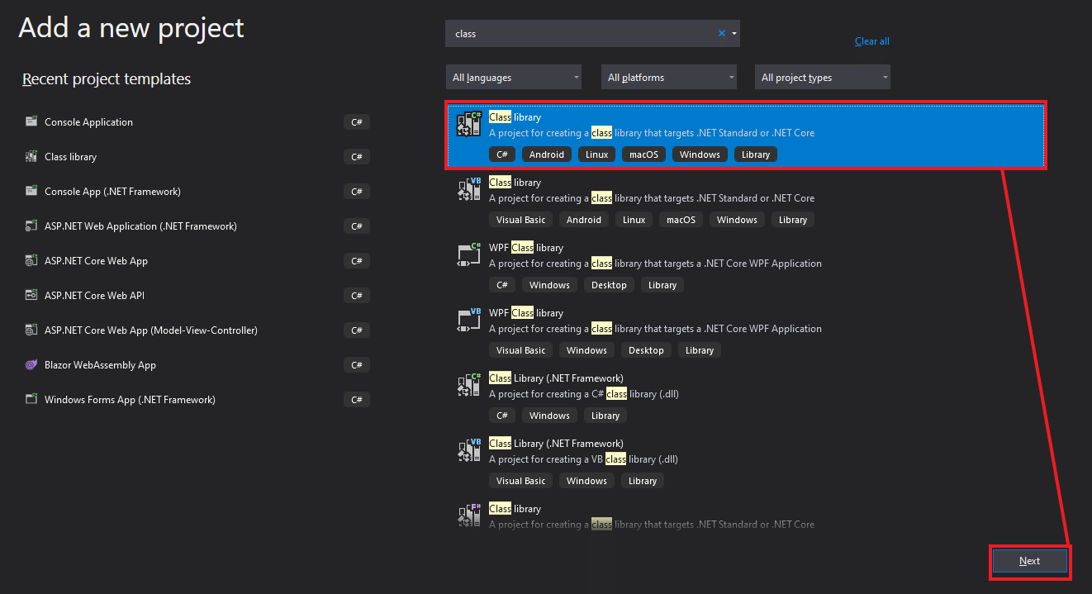Click the Console Application template icon
This screenshot has width=1092, height=594.
click(31, 121)
